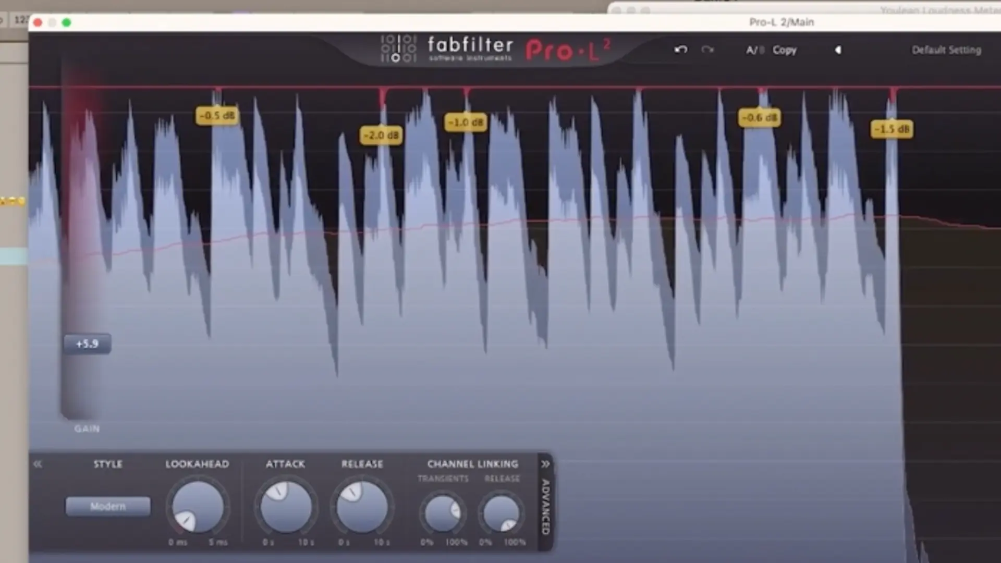The image size is (1001, 563).
Task: Click the -0.6 dB peak label
Action: 760,118
